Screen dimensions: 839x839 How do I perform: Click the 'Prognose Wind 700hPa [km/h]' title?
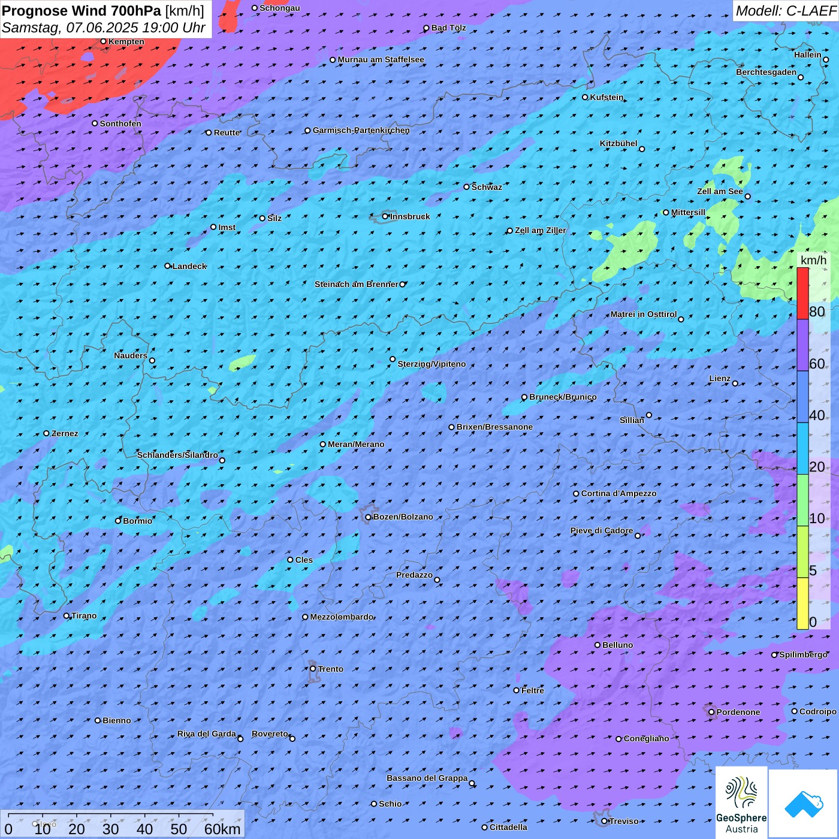tap(103, 11)
